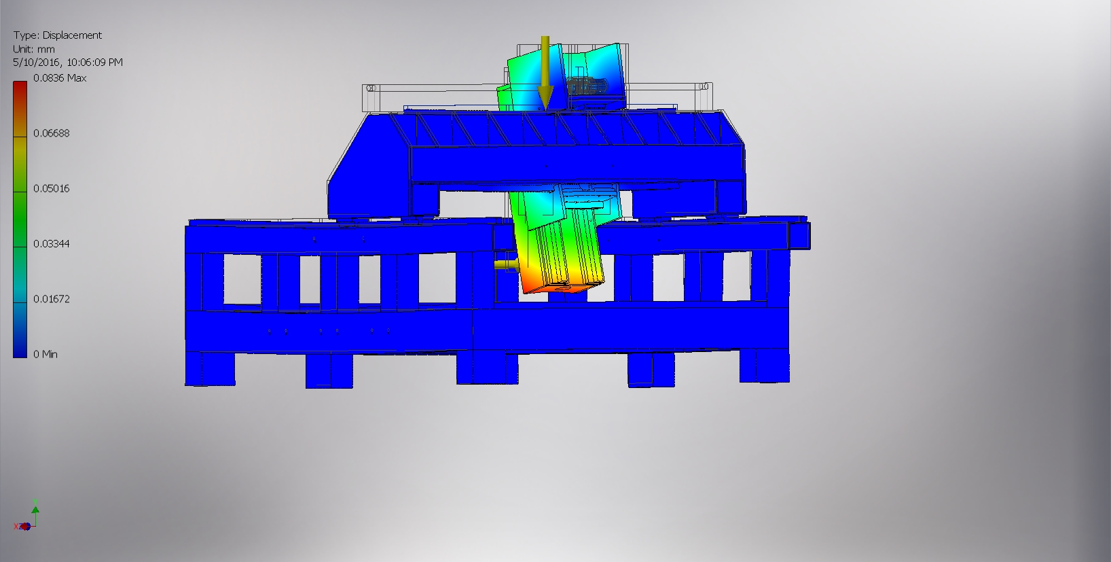The height and width of the screenshot is (562, 1111).
Task: Click the downward vertical force arrow glyph
Action: 545,73
